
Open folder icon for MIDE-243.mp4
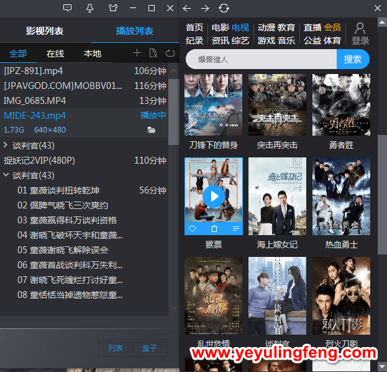click(x=152, y=130)
